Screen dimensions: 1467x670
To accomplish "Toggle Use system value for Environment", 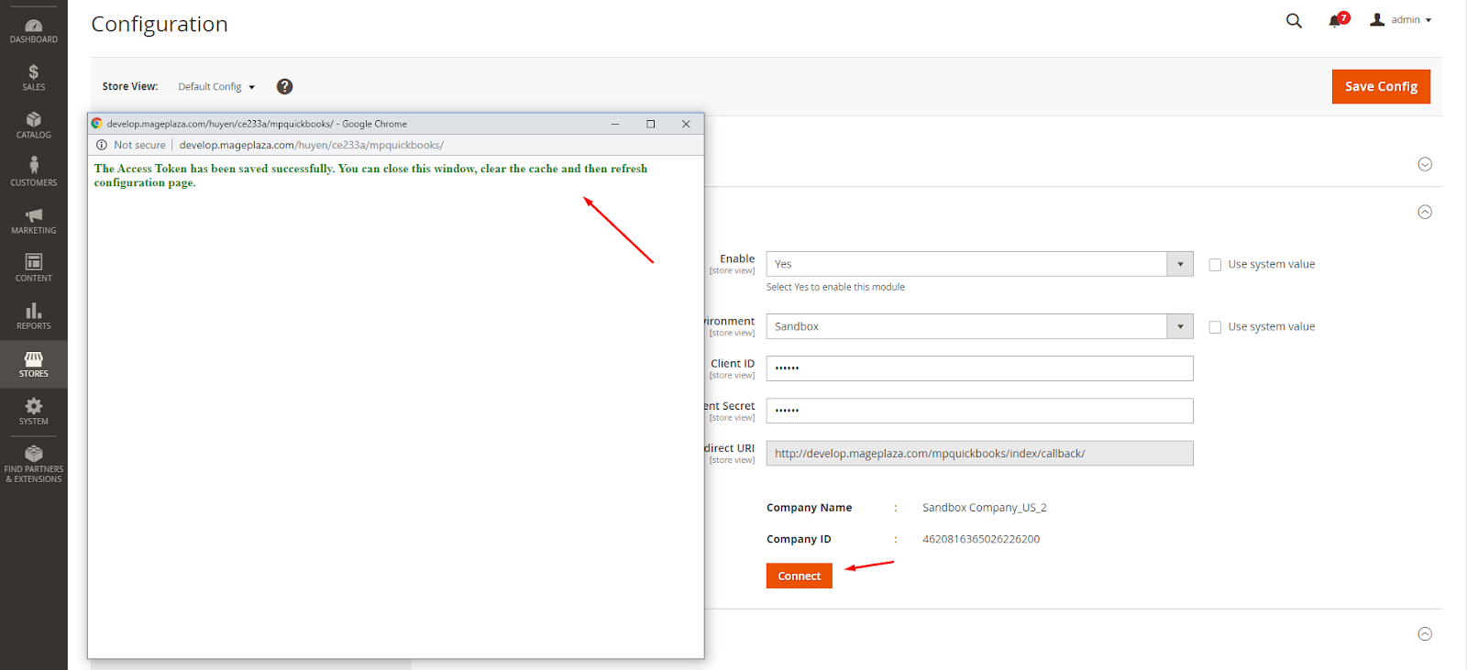I will coord(1215,327).
